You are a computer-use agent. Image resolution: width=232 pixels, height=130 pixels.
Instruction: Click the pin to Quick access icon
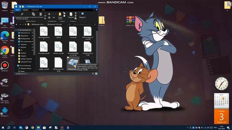pos(22,14)
